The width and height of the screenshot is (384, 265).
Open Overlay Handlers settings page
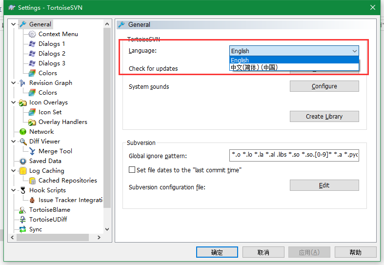(63, 122)
